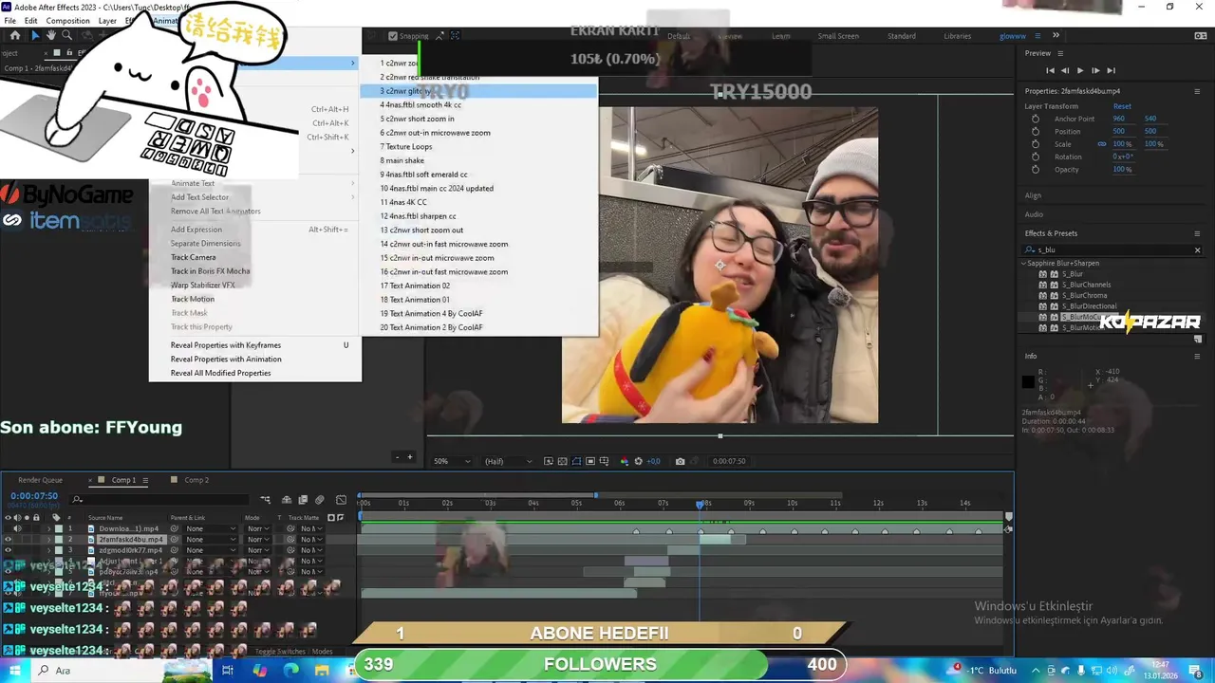This screenshot has height=683, width=1215.
Task: Open parent dropdown for layer 1
Action: [x=211, y=528]
